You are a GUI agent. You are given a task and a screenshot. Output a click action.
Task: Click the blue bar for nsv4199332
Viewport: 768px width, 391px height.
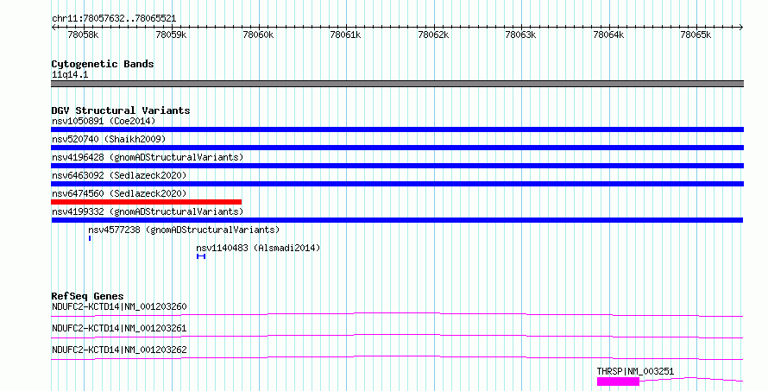coord(397,220)
